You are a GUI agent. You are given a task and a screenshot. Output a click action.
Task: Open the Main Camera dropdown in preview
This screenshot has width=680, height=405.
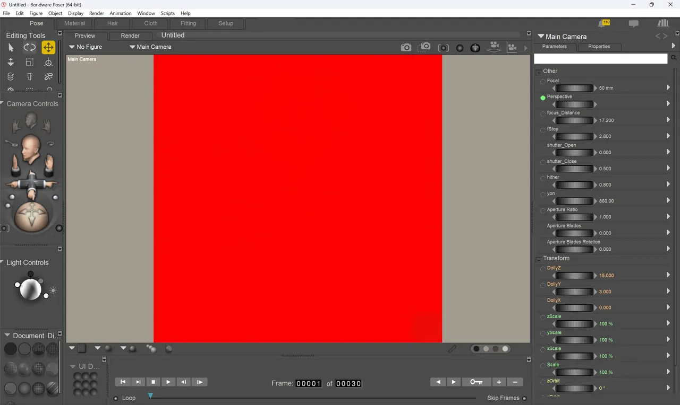tap(150, 47)
